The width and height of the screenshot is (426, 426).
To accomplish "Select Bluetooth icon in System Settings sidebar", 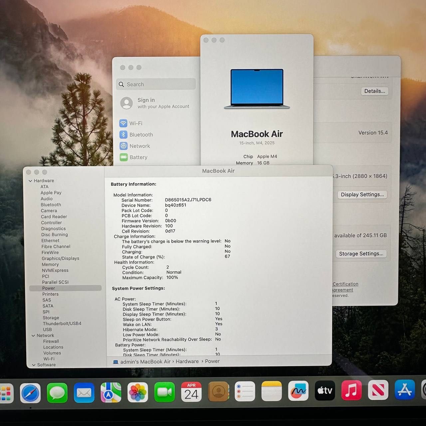I will coord(123,134).
